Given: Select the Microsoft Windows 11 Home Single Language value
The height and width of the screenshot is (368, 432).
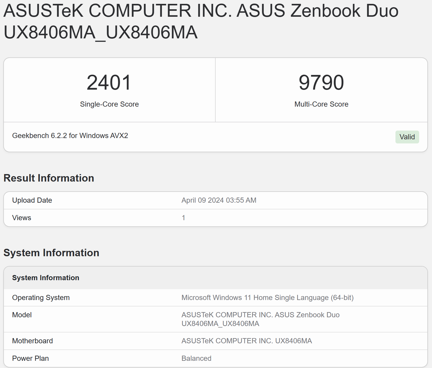Looking at the screenshot, I should tap(268, 297).
